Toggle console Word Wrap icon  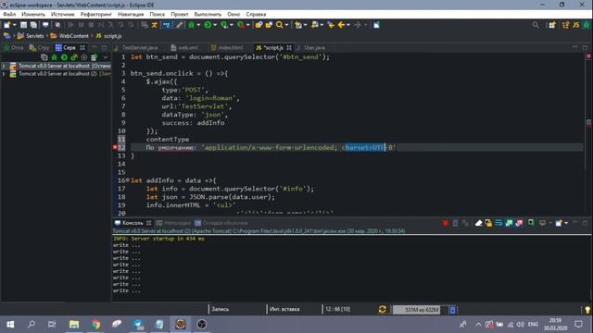click(x=498, y=223)
